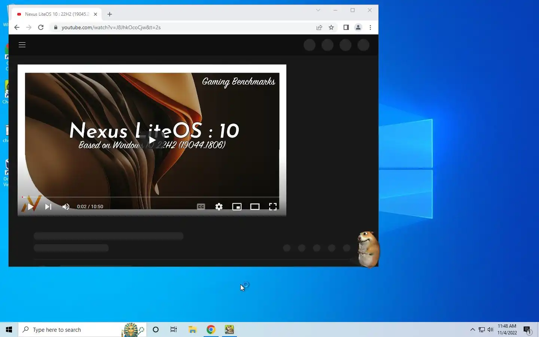Open Chrome side panel

(x=346, y=27)
